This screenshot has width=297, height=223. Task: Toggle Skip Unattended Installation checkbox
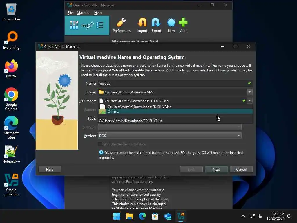(100, 144)
